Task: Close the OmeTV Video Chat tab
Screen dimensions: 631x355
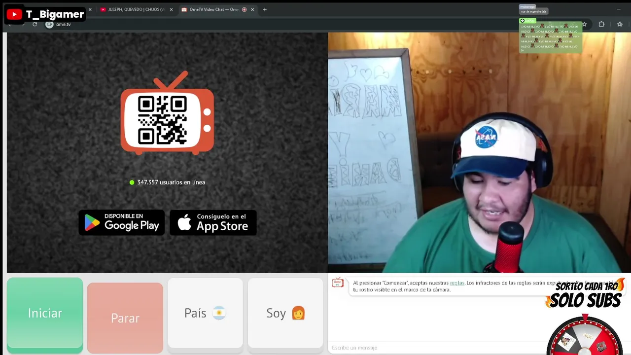Action: (252, 9)
